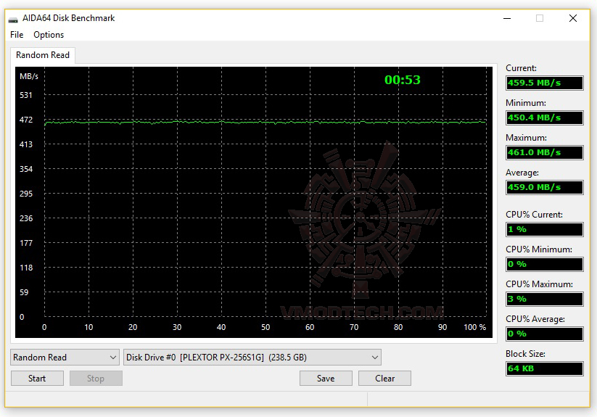Screen dimensions: 597x417
Task: Click the Maximum value 461.0 MB/s
Action: coord(545,152)
